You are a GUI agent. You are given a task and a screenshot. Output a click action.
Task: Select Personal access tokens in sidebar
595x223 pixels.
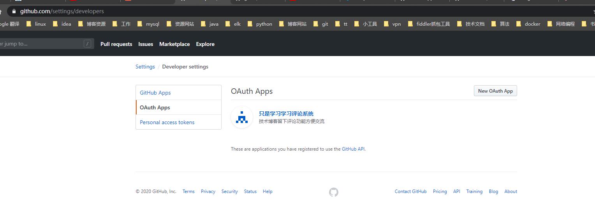tap(167, 122)
